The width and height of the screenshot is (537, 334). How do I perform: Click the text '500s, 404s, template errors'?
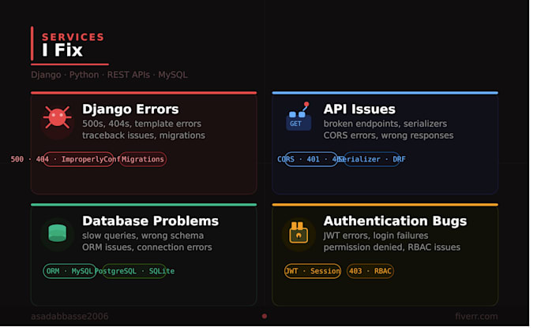click(144, 125)
